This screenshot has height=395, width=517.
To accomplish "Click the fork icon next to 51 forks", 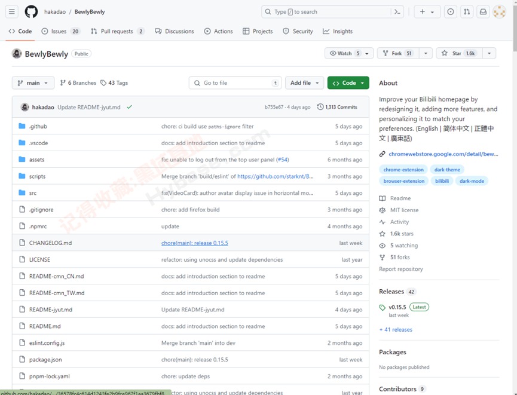I will [x=382, y=257].
